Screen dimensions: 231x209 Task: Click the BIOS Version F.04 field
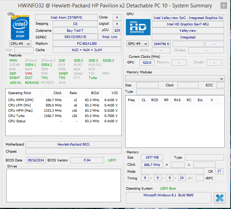coord(87,160)
